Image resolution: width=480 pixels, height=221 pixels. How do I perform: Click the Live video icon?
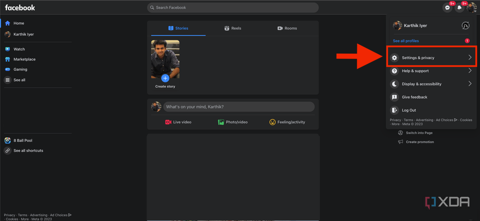pyautogui.click(x=168, y=122)
